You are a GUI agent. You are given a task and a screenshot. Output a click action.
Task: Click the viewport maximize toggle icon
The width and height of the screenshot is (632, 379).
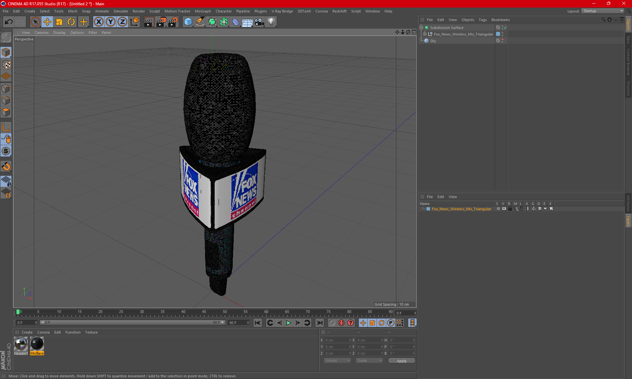click(414, 32)
